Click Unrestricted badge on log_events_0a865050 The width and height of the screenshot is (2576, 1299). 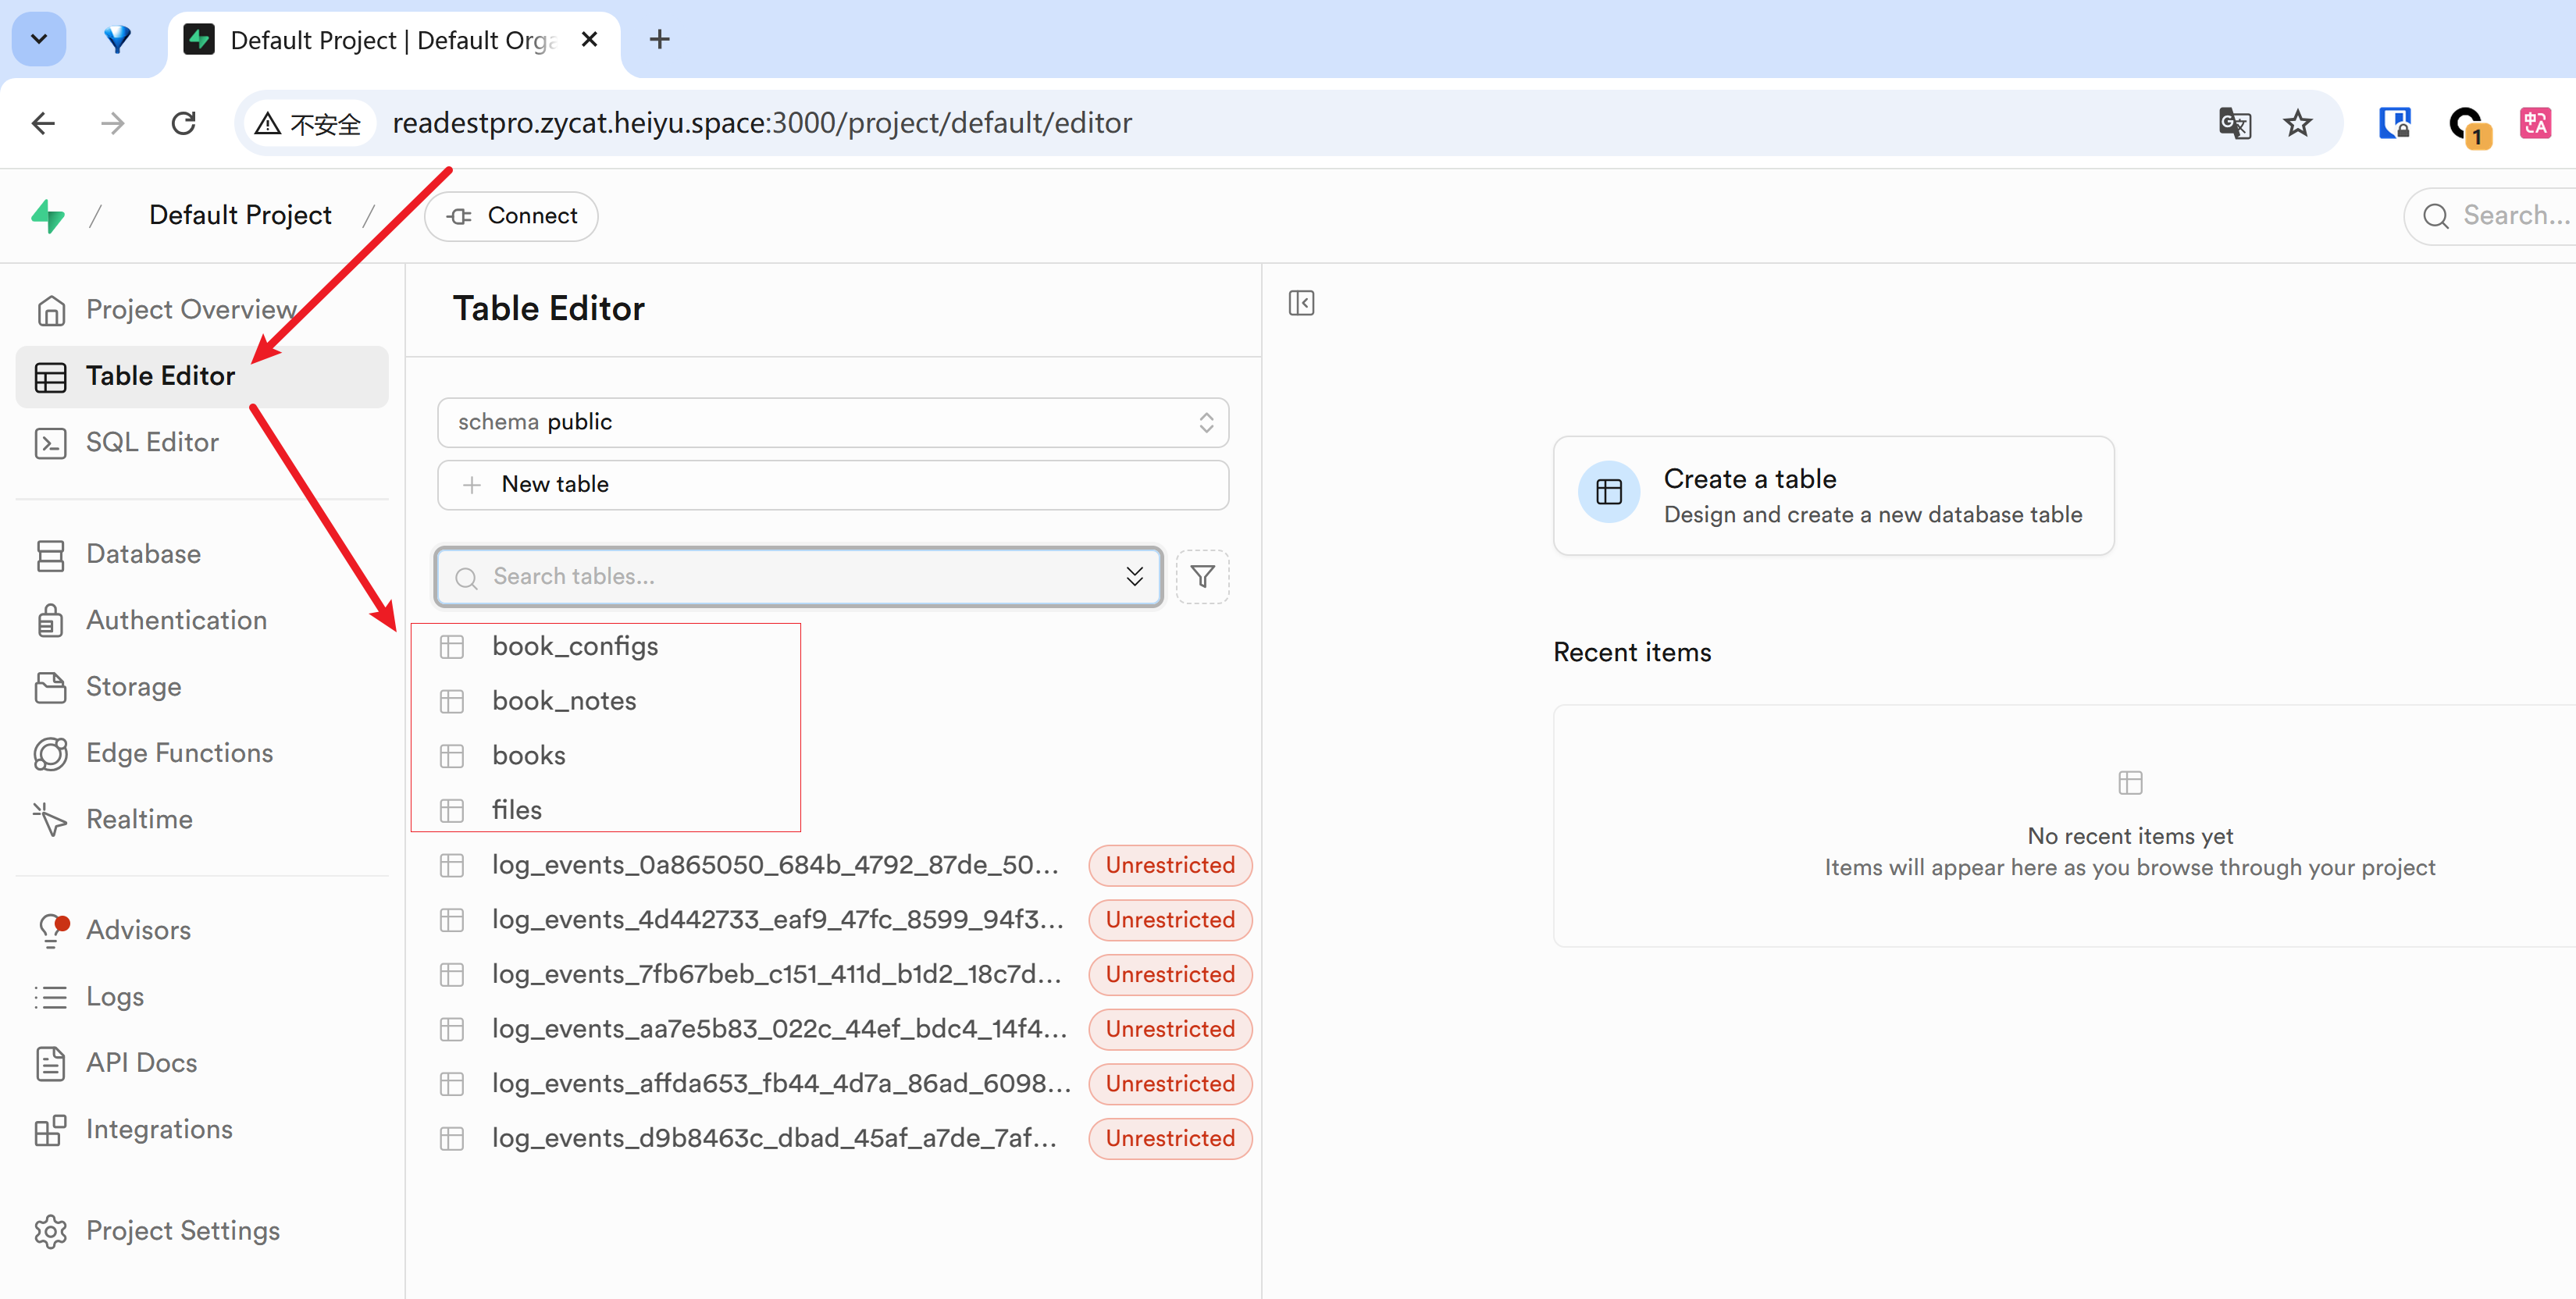tap(1170, 865)
